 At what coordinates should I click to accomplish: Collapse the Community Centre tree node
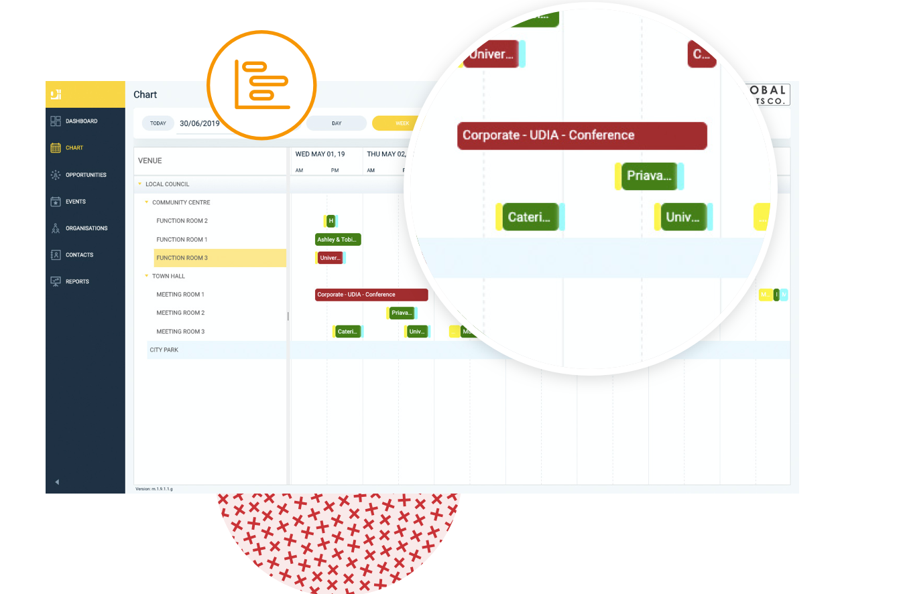pyautogui.click(x=147, y=202)
